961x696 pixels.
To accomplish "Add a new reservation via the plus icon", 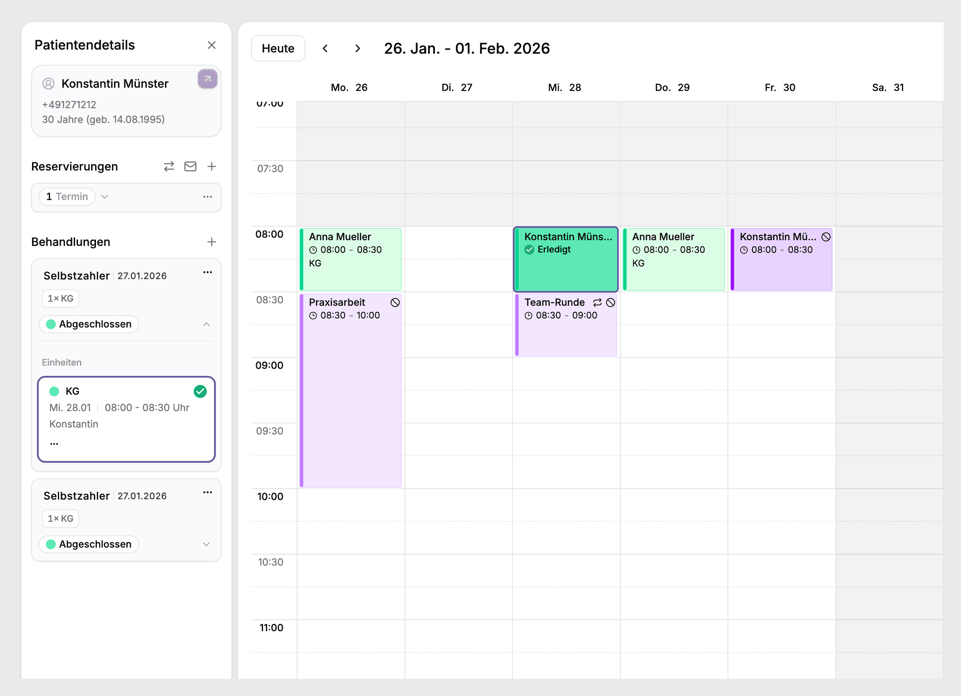I will pyautogui.click(x=212, y=166).
